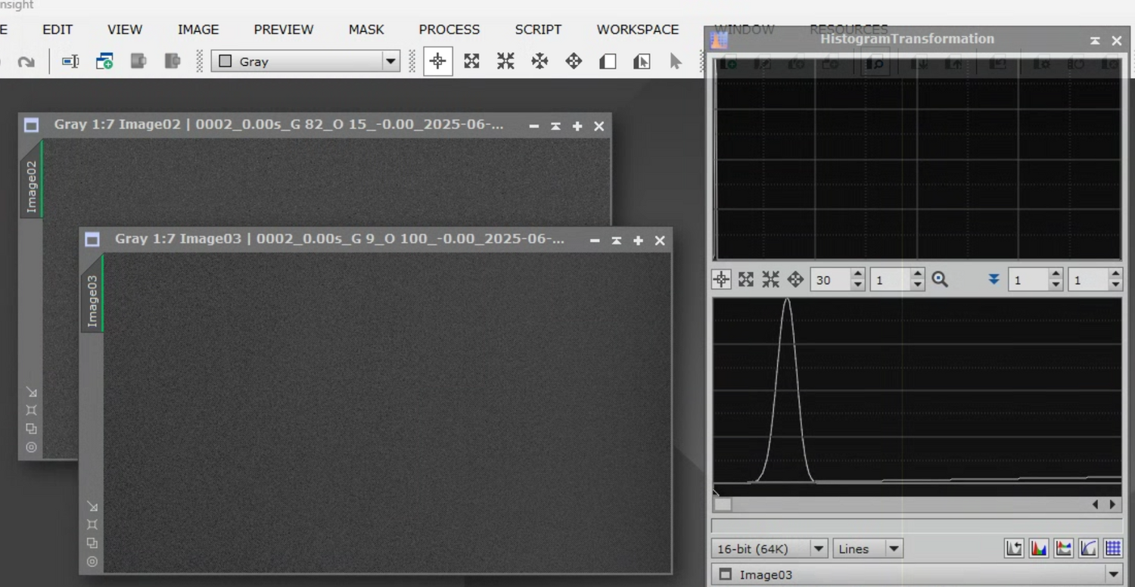This screenshot has height=587, width=1135.
Task: Click the Image02 window title text
Action: point(278,125)
